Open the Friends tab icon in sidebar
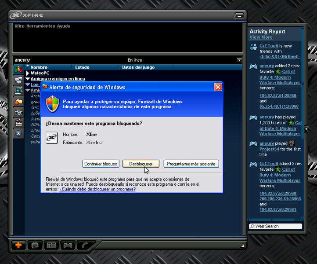317x264 pixels. pyautogui.click(x=18, y=69)
